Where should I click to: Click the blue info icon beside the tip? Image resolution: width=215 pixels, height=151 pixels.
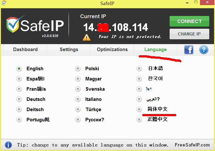(x=8, y=145)
